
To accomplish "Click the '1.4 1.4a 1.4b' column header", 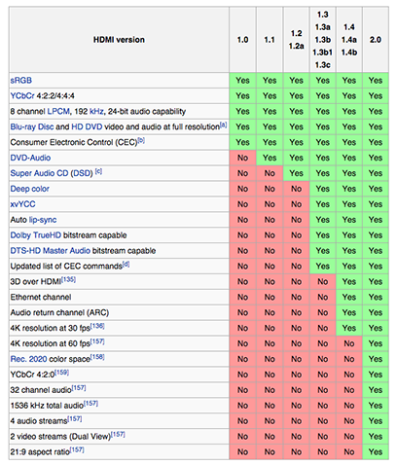I will click(x=349, y=40).
